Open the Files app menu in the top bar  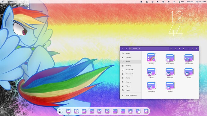10,2
